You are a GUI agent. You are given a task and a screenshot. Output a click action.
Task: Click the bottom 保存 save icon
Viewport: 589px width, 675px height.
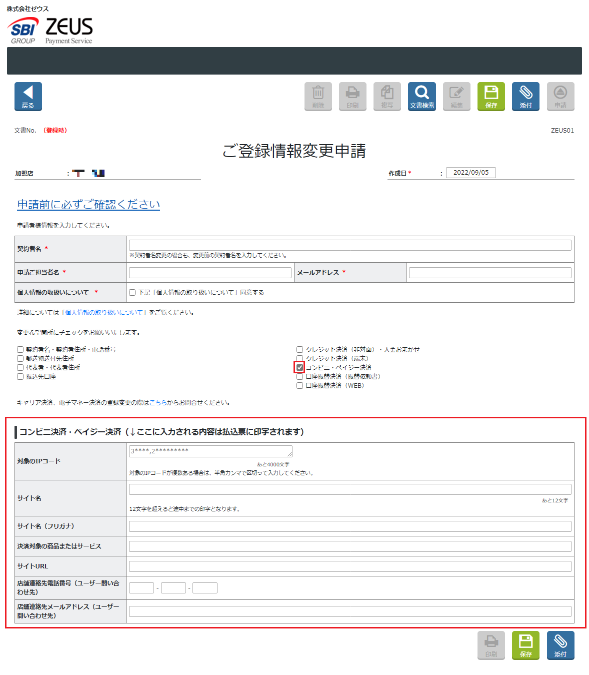click(x=525, y=645)
